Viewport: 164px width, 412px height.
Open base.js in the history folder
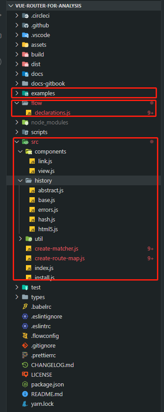point(47,200)
